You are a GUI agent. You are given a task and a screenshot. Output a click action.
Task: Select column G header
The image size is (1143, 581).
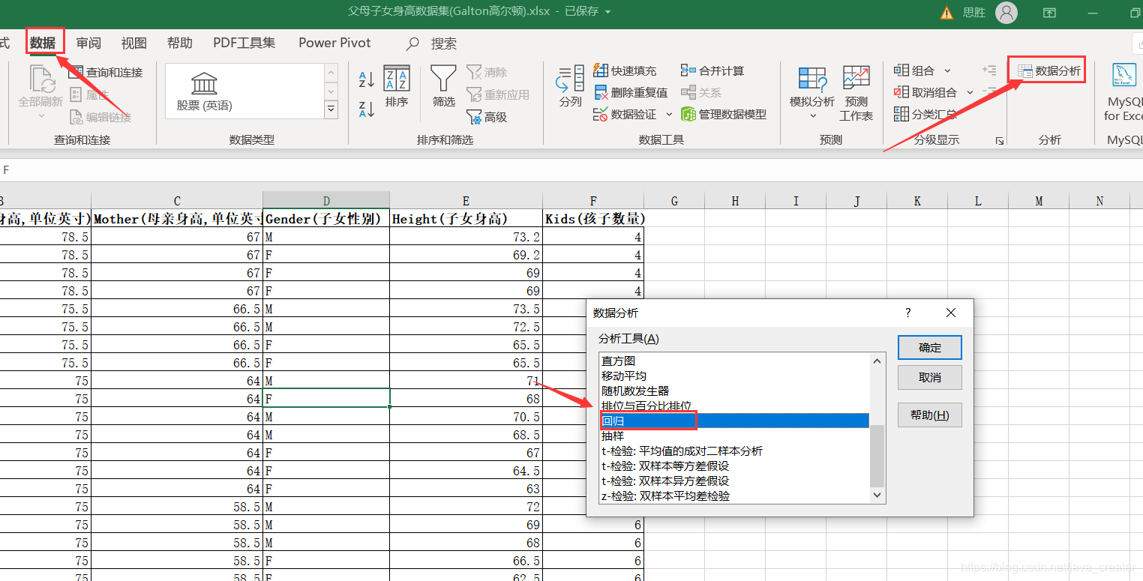[674, 200]
